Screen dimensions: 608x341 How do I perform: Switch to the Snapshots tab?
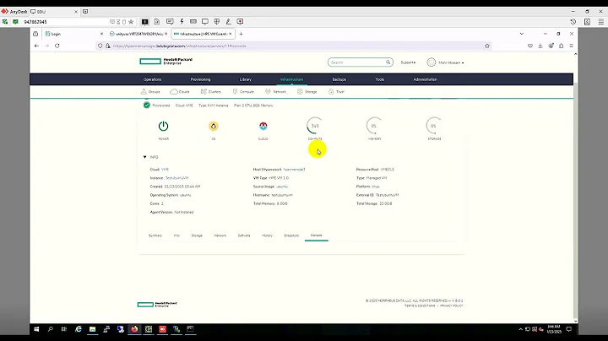(291, 235)
